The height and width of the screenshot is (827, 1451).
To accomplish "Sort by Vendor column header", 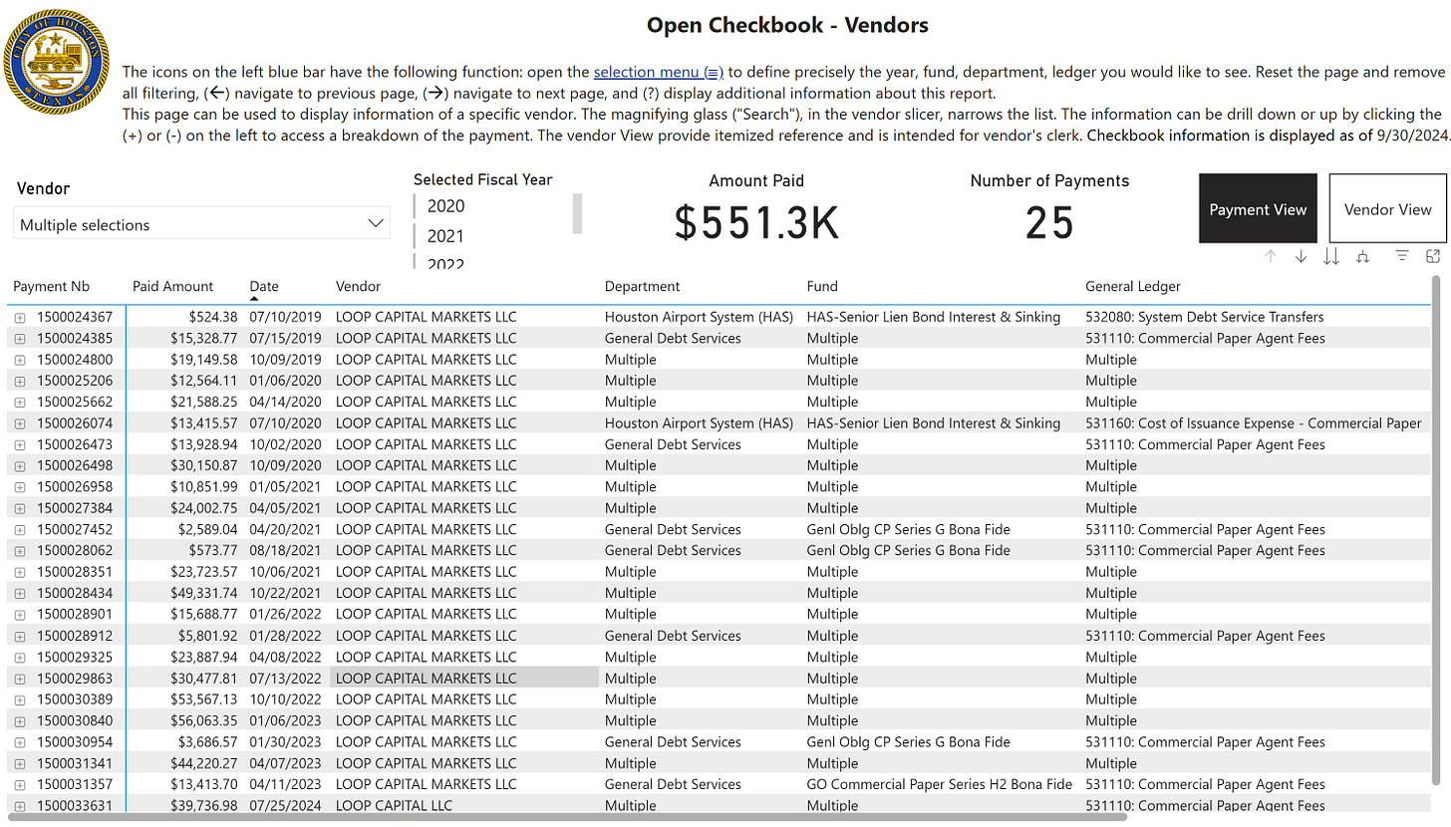I will point(358,286).
